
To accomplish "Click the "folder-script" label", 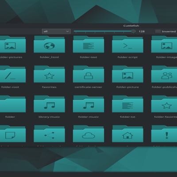I will pos(127,57).
